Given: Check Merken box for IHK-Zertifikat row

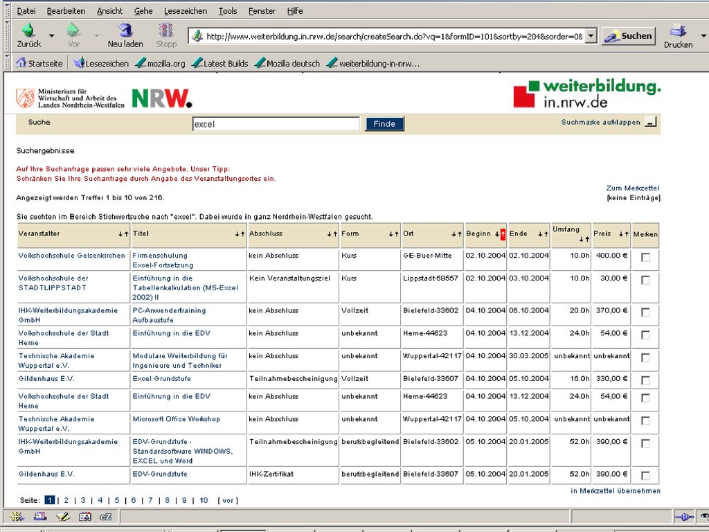Looking at the screenshot, I should pyautogui.click(x=646, y=476).
